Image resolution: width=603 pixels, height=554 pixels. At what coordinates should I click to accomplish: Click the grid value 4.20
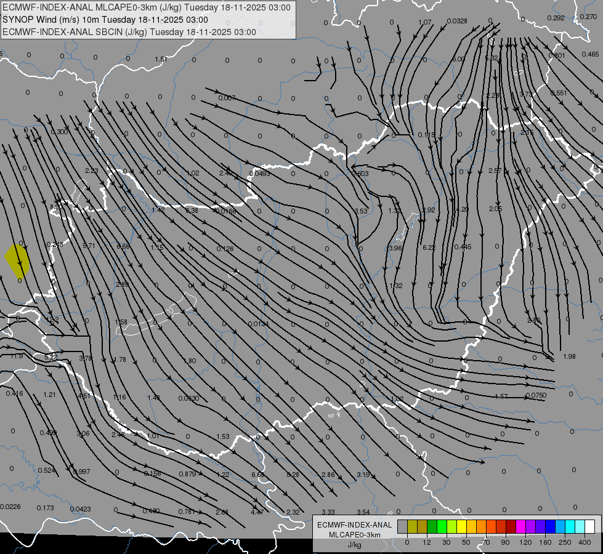tap(462, 209)
